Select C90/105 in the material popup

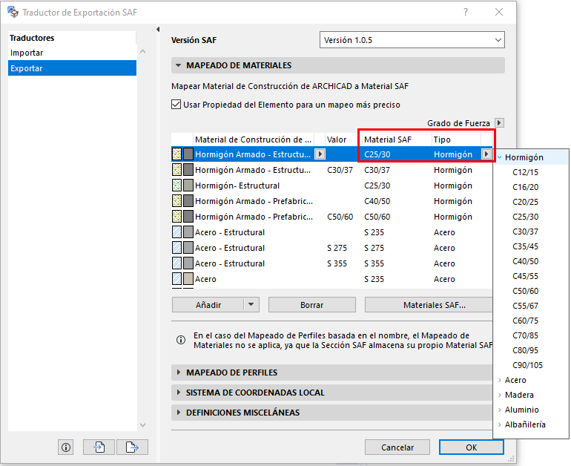(x=527, y=365)
